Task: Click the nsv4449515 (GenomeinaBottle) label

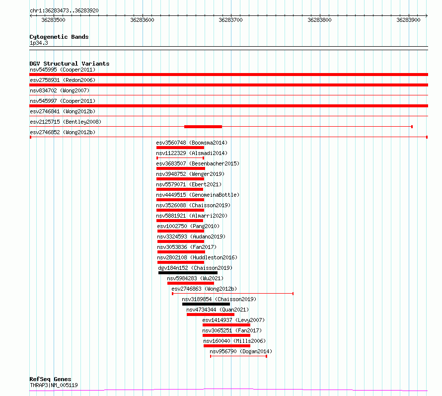Action: pyautogui.click(x=198, y=195)
